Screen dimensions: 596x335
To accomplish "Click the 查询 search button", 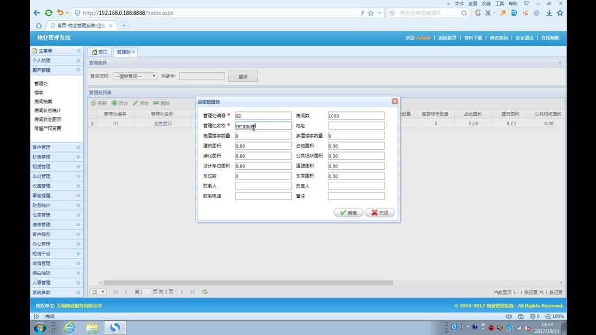I will [243, 75].
